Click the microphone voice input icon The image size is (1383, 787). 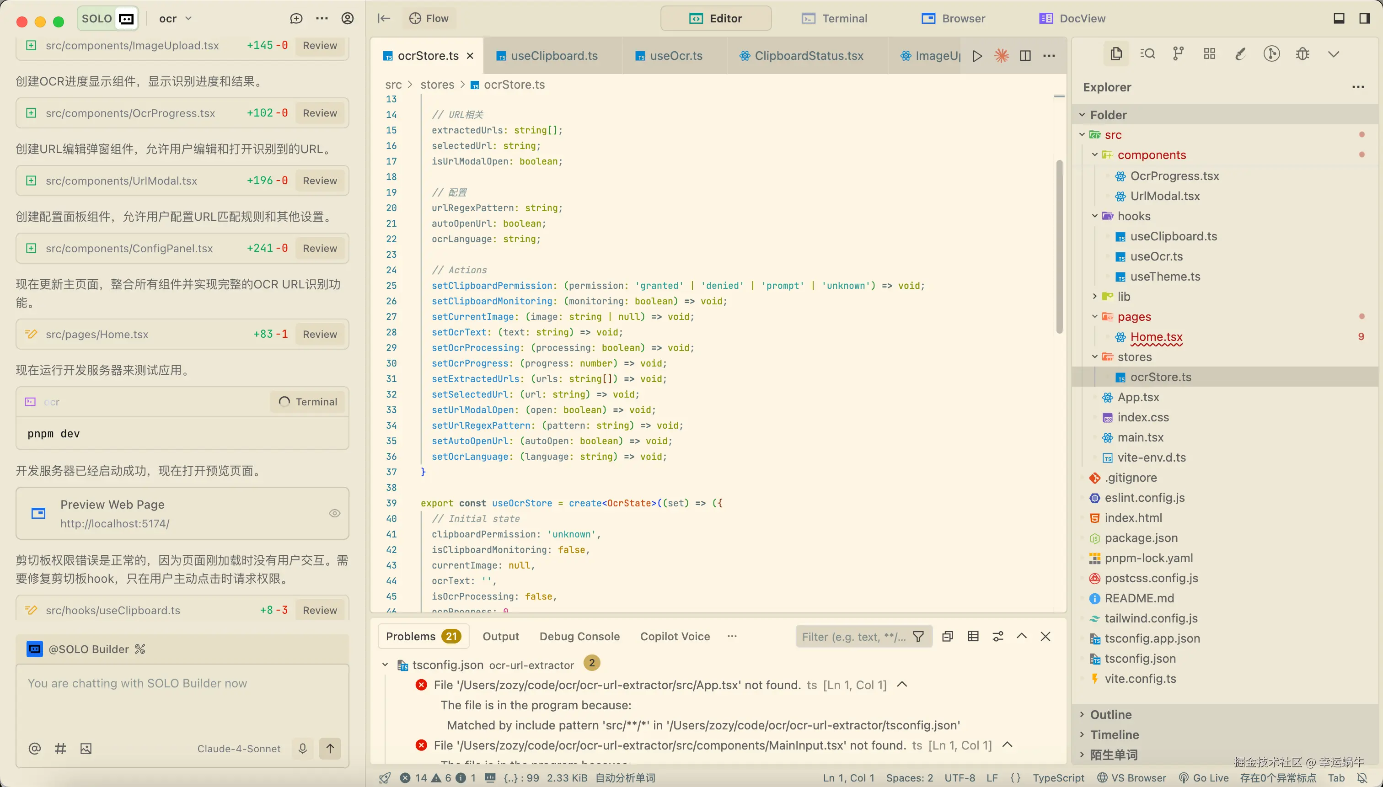pos(302,748)
